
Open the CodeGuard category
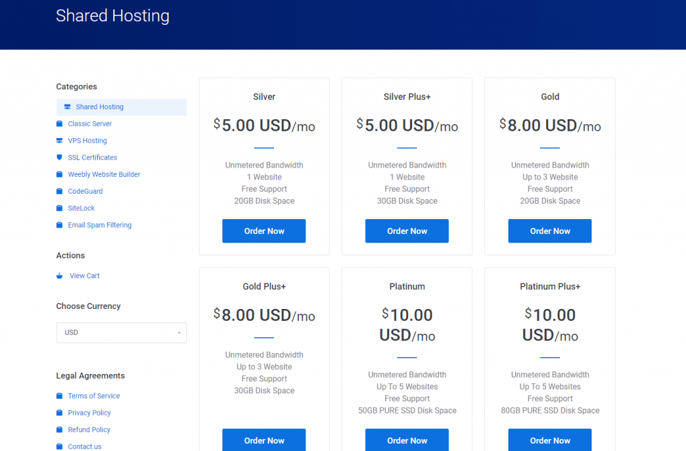click(x=85, y=191)
